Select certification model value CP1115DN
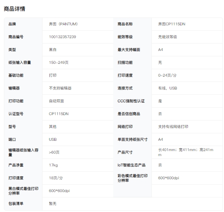224x212 pixels. coord(59,114)
